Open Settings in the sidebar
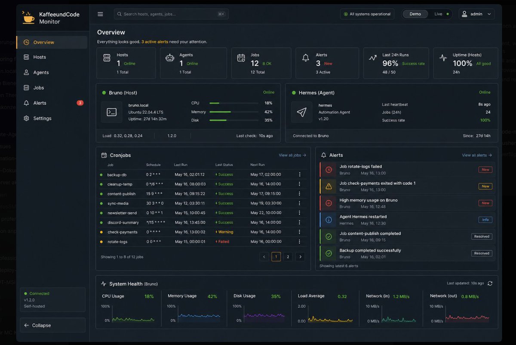Screen dimensions: 516x345 pyautogui.click(x=52, y=118)
